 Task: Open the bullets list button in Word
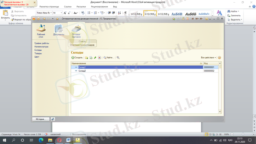click(x=89, y=13)
